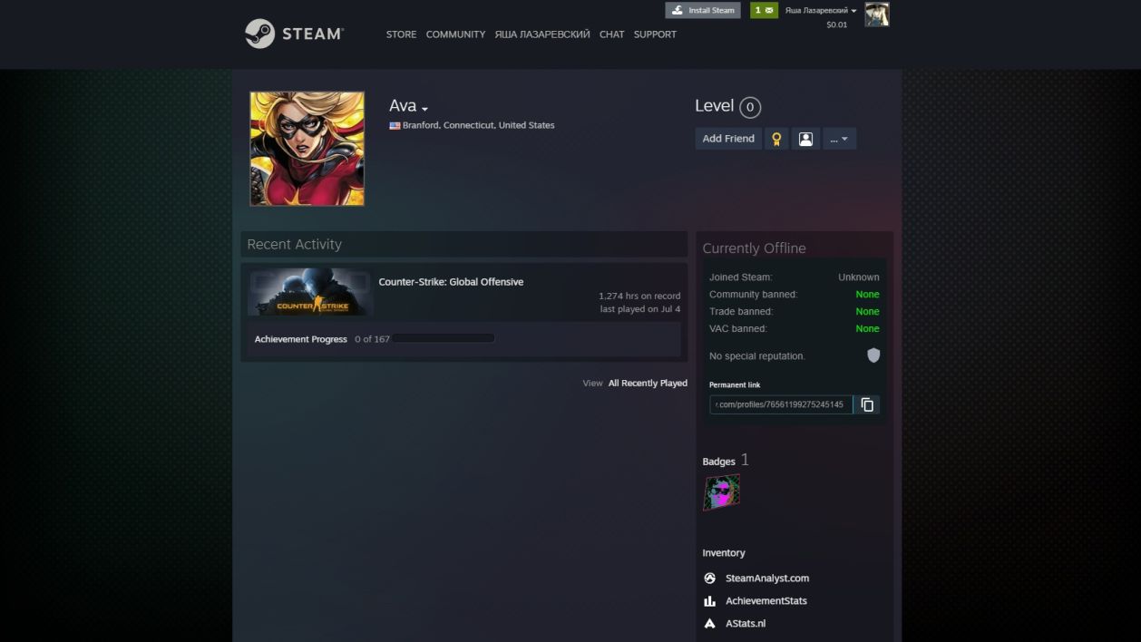1141x642 pixels.
Task: Click the 'No special reputation.' text
Action: [757, 356]
